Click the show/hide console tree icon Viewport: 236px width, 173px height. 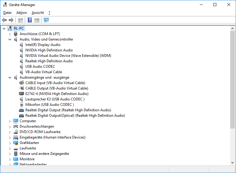click(x=21, y=20)
